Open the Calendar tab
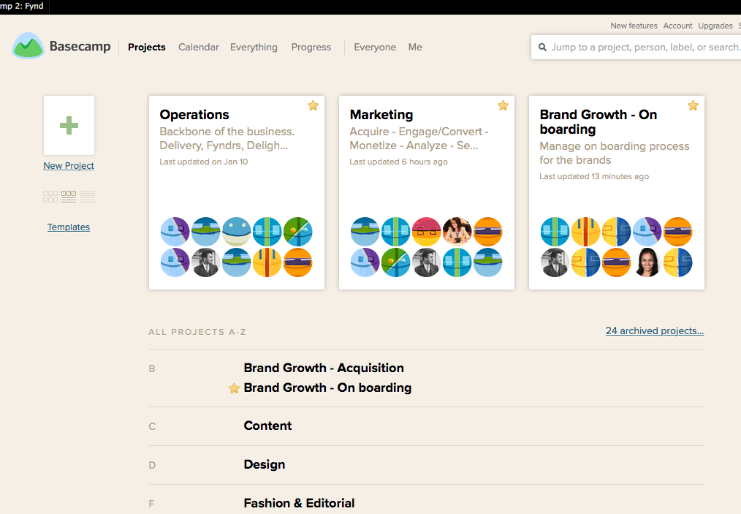 (199, 47)
